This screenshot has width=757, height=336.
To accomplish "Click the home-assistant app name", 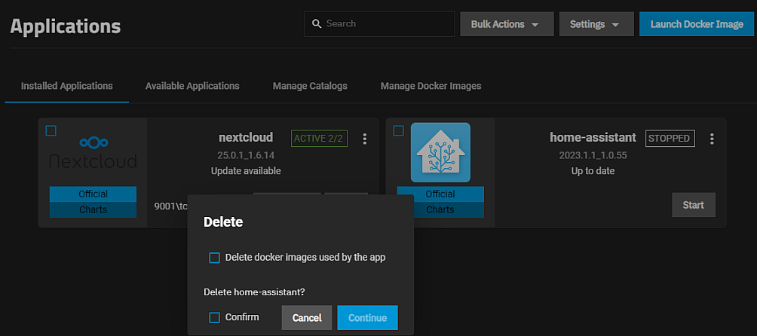I will 593,137.
